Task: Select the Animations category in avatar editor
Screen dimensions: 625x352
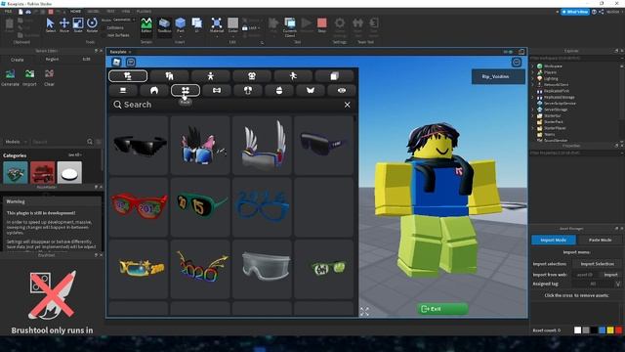Action: coord(293,76)
